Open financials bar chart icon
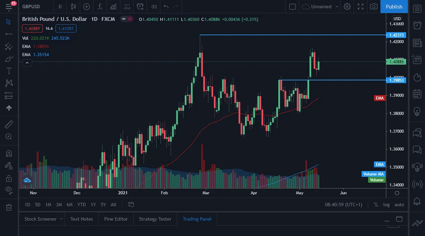 pos(113,6)
